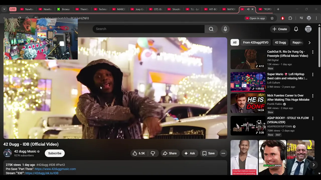Focus the YouTube Search field
The width and height of the screenshot is (321, 180).
[x=148, y=29]
